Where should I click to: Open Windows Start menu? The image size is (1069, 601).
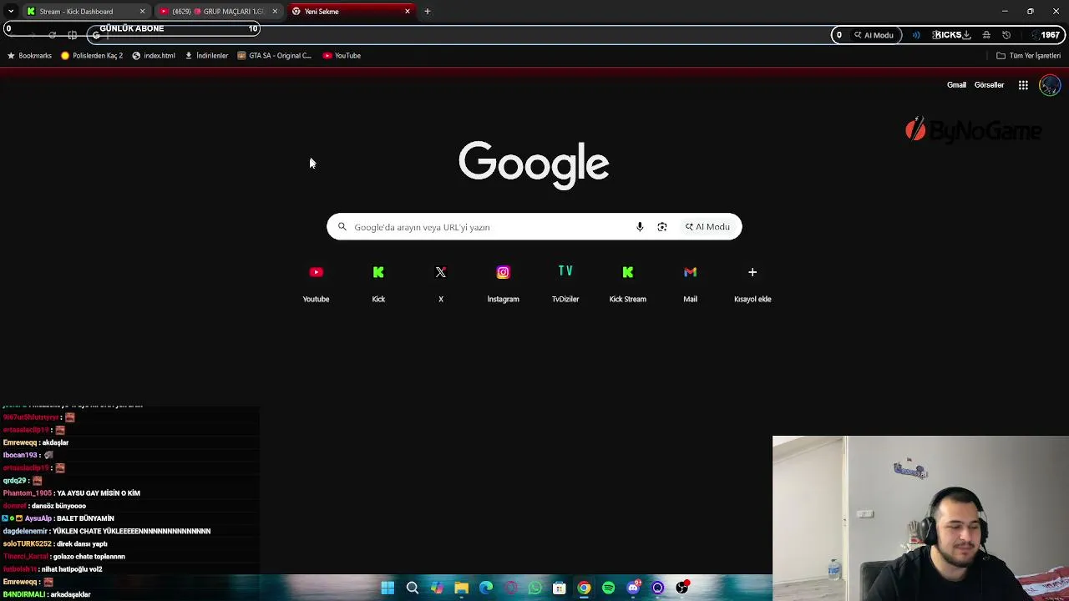click(x=388, y=588)
